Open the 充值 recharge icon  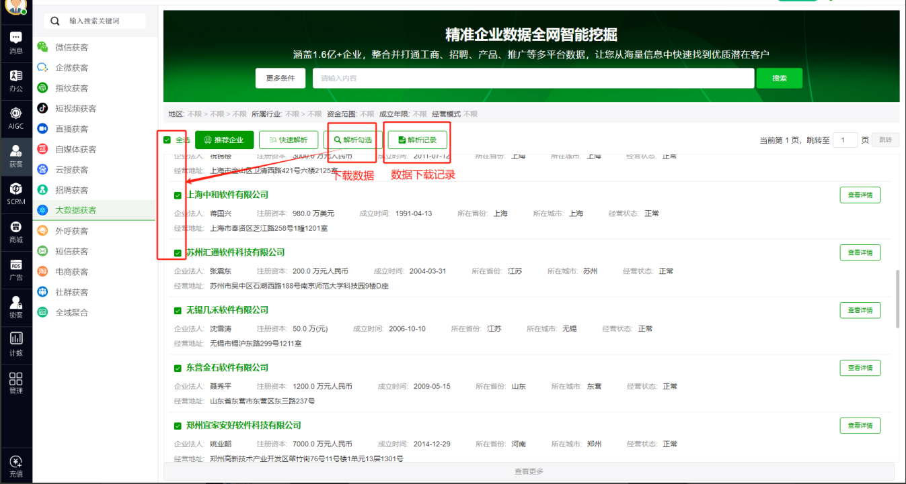[16, 466]
